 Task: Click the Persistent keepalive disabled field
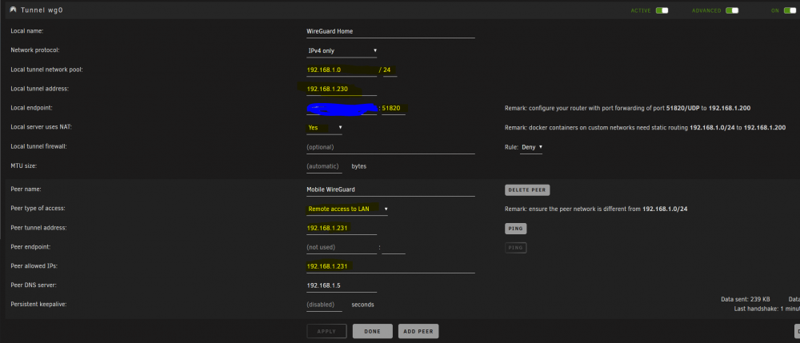point(324,305)
